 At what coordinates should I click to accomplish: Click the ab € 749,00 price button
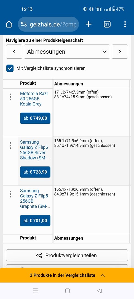click(35, 118)
